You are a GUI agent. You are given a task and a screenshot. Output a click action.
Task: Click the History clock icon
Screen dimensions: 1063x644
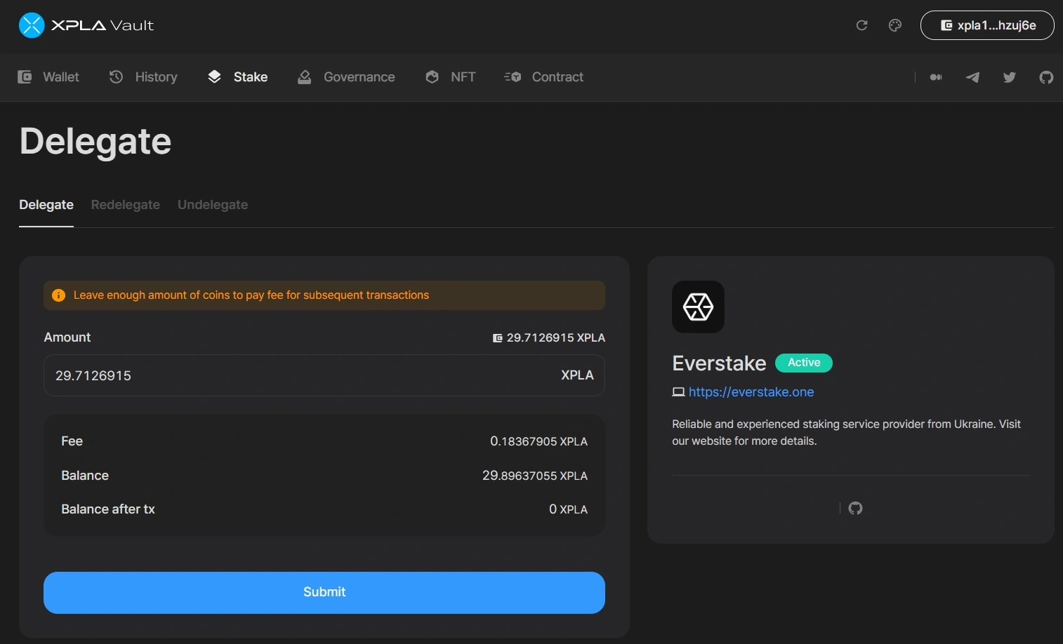[115, 76]
